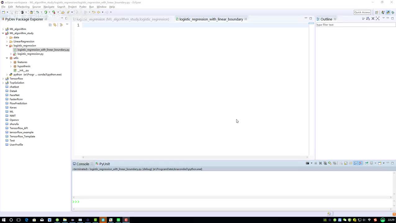Click Display Selected Console icon

[x=371, y=163]
